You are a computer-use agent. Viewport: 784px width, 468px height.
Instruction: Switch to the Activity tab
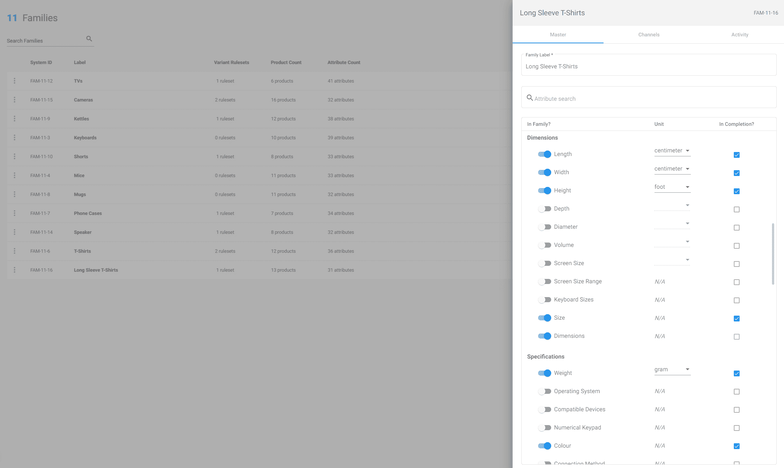(740, 35)
